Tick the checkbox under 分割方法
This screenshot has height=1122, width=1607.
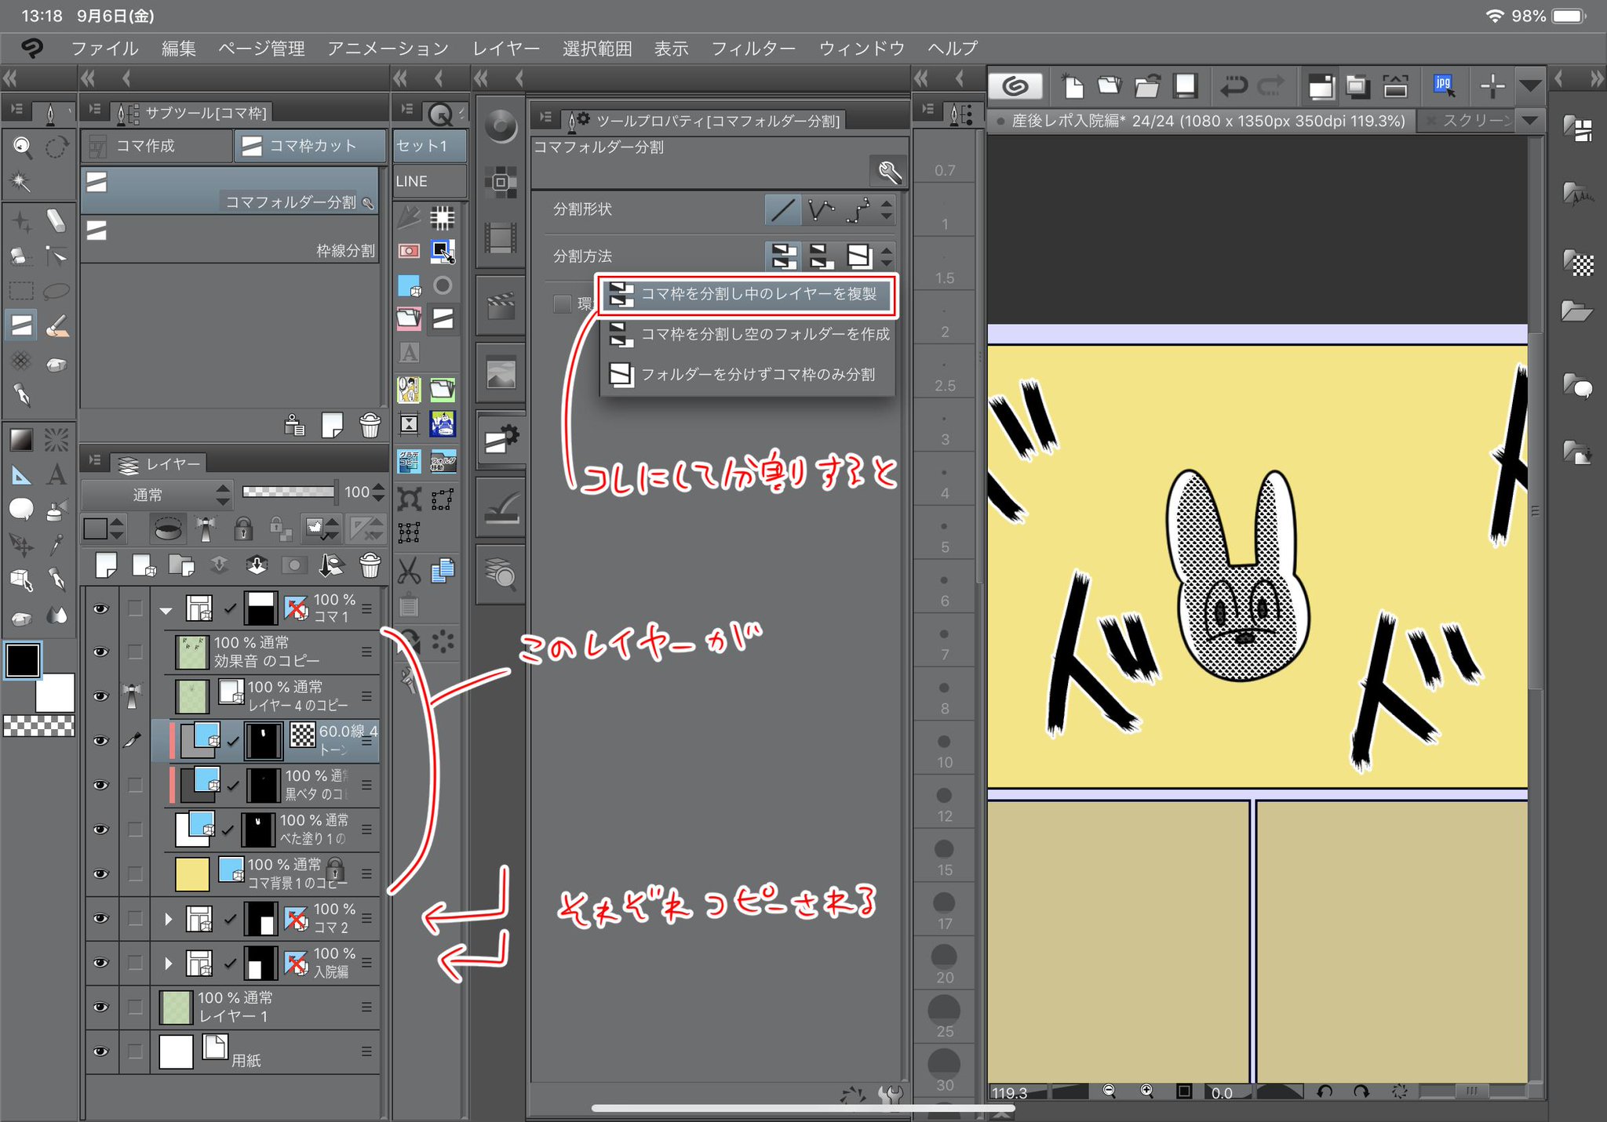click(x=562, y=303)
